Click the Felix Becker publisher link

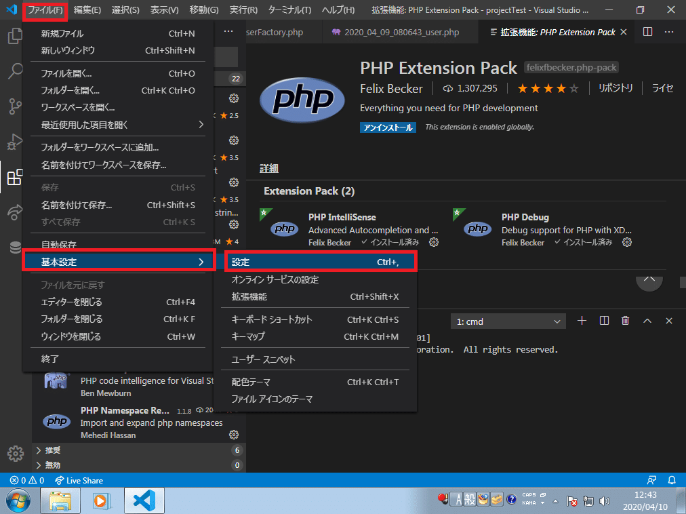[x=391, y=89]
